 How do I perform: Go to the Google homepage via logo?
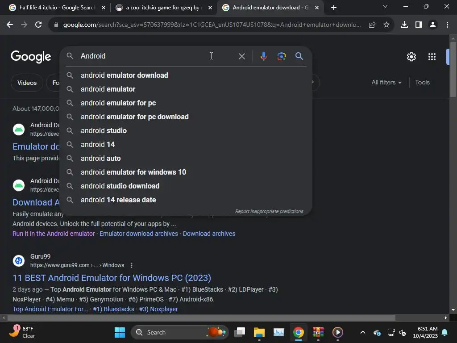point(31,57)
